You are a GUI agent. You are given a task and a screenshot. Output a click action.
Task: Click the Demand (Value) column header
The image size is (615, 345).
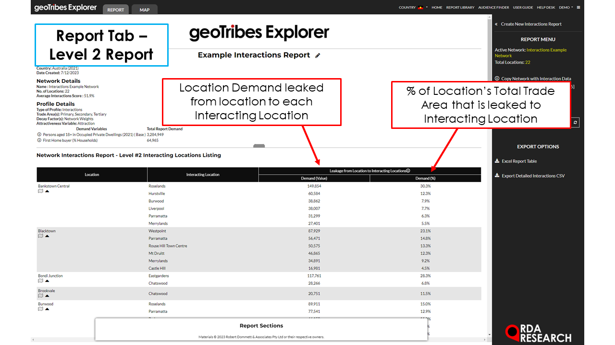[314, 178]
